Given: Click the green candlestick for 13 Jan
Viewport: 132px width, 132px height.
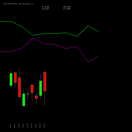Looking at the screenshot, I should (24, 100).
